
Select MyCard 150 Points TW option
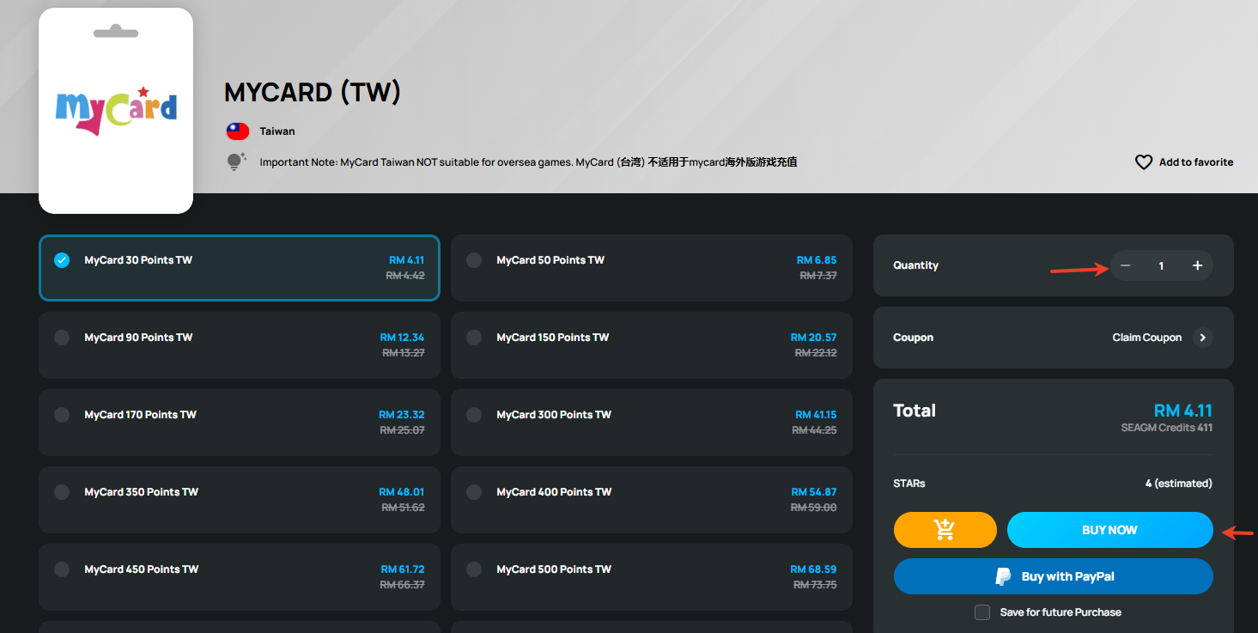(652, 345)
